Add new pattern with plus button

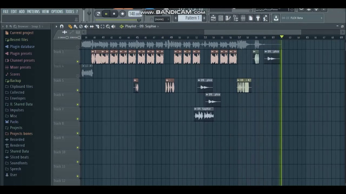pyautogui.click(x=204, y=18)
